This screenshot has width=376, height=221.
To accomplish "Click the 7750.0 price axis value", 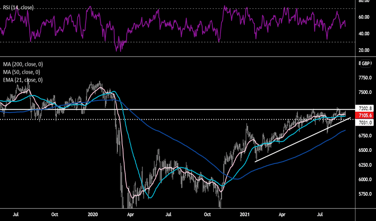I will pyautogui.click(x=365, y=78).
